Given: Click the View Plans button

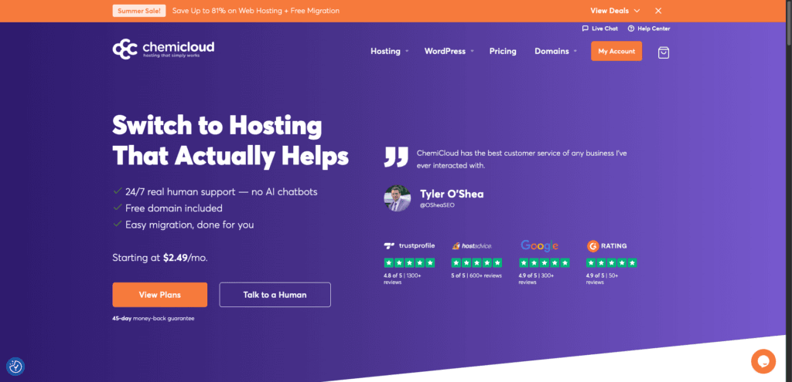Looking at the screenshot, I should [159, 295].
